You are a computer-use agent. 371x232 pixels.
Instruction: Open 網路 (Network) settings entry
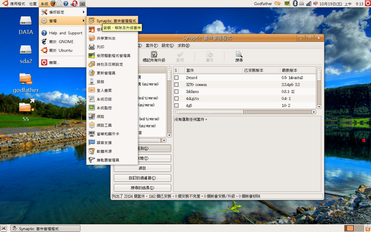pyautogui.click(x=112, y=117)
